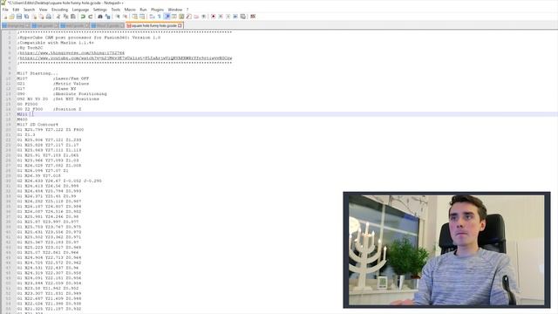558x314 pixels.
Task: Show the Function List icon
Action: click(188, 17)
